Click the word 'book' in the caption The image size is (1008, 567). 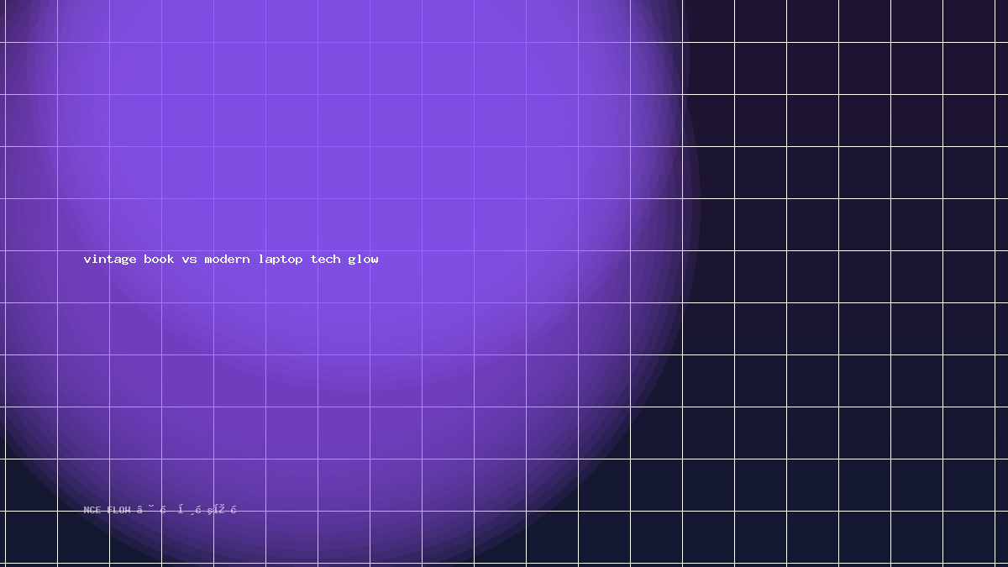(159, 259)
